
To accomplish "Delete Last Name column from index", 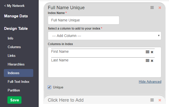I will point(152,61).
